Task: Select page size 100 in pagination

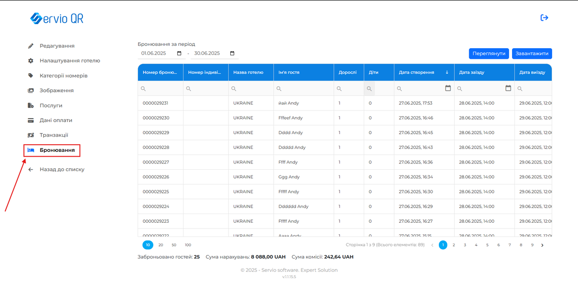Action: point(187,244)
